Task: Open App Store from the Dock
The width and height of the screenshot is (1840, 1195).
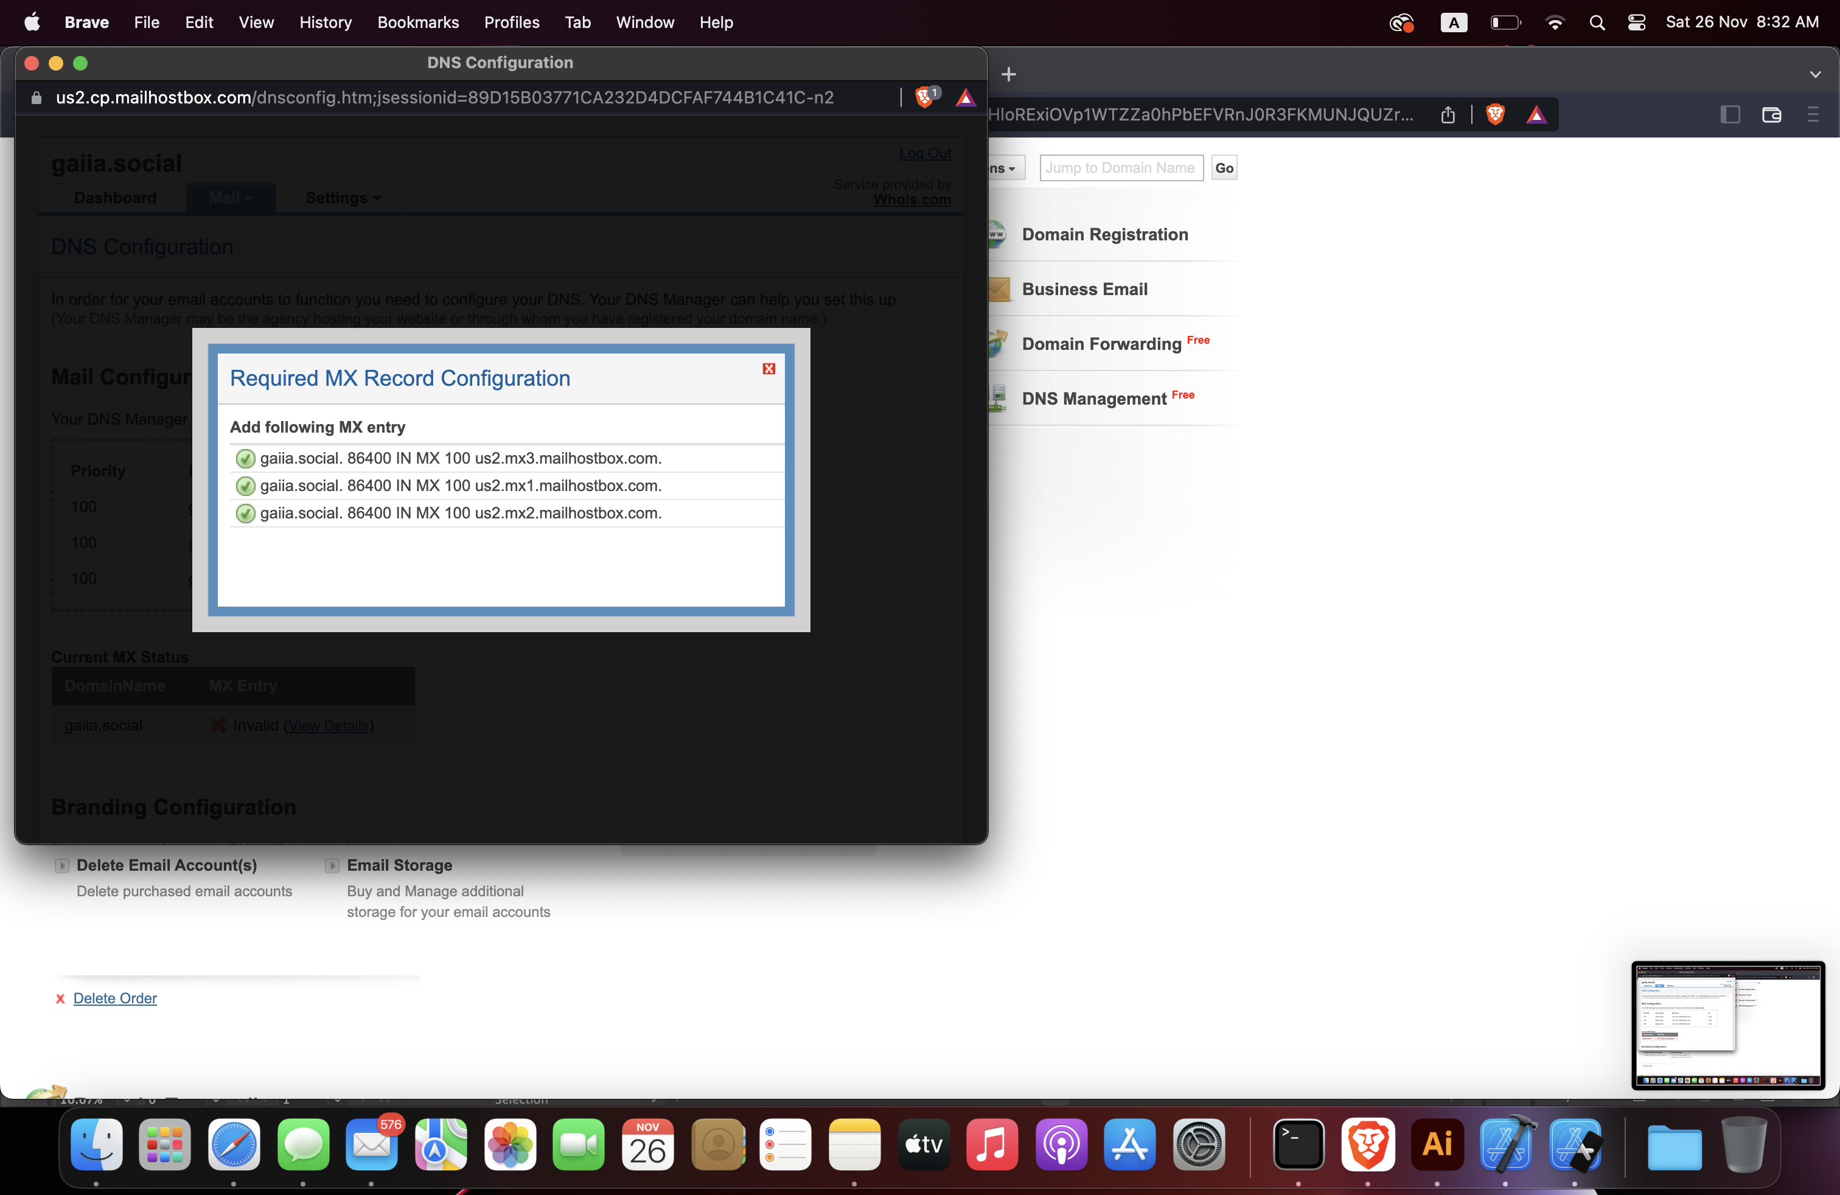Action: pyautogui.click(x=1131, y=1144)
